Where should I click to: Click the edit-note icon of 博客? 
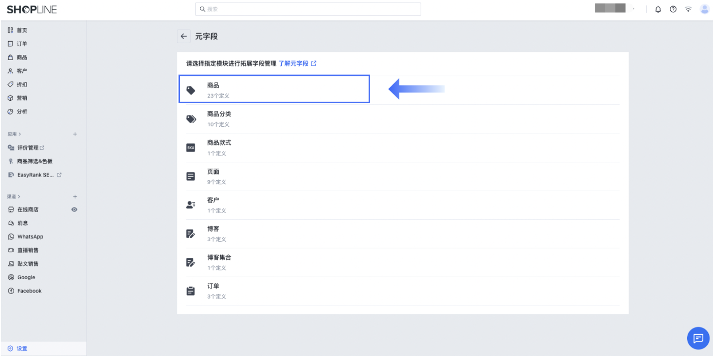click(x=191, y=234)
